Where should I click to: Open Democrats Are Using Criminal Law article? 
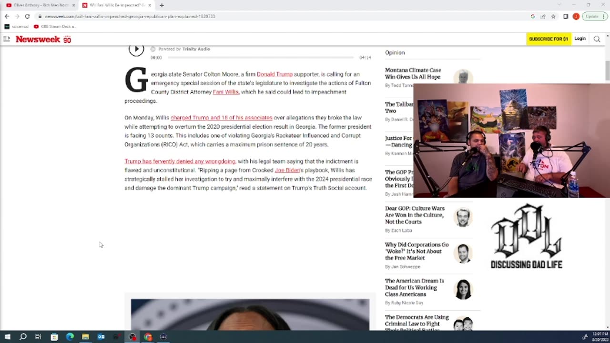click(x=417, y=323)
